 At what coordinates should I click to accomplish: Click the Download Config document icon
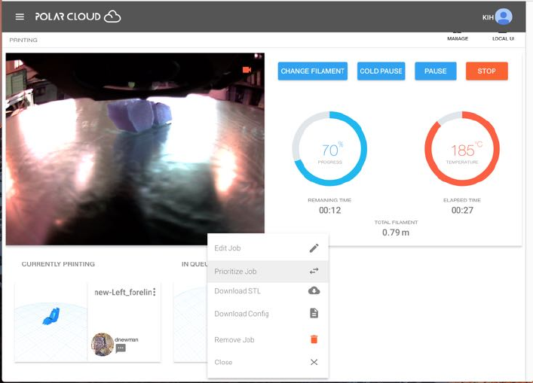tap(314, 313)
